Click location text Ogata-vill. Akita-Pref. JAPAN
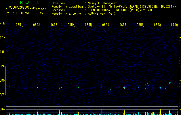This screenshot has height=115, width=181. tap(113, 7)
